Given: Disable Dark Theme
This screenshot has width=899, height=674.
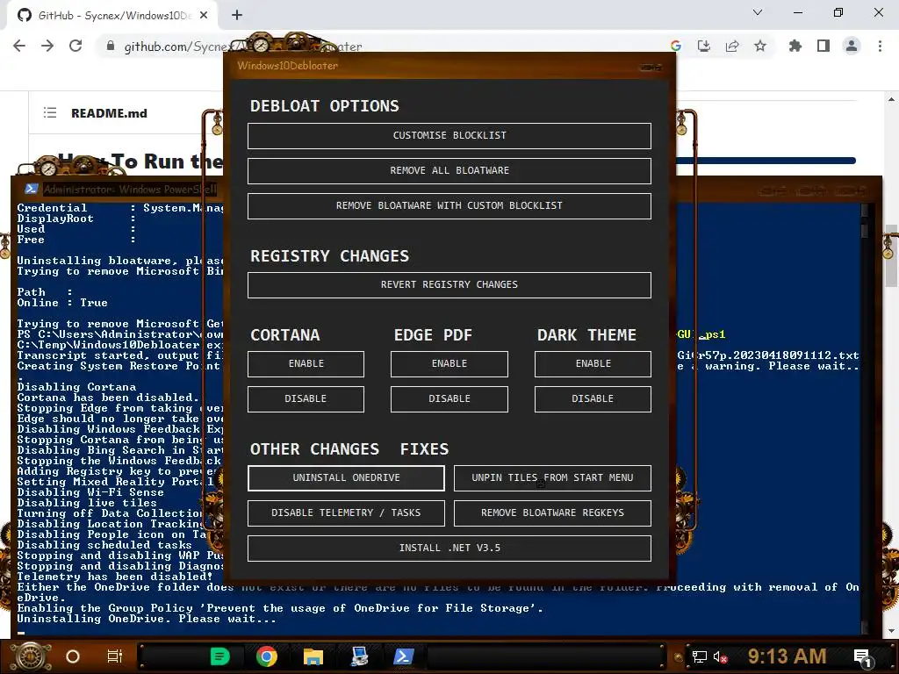Looking at the screenshot, I should tap(593, 399).
